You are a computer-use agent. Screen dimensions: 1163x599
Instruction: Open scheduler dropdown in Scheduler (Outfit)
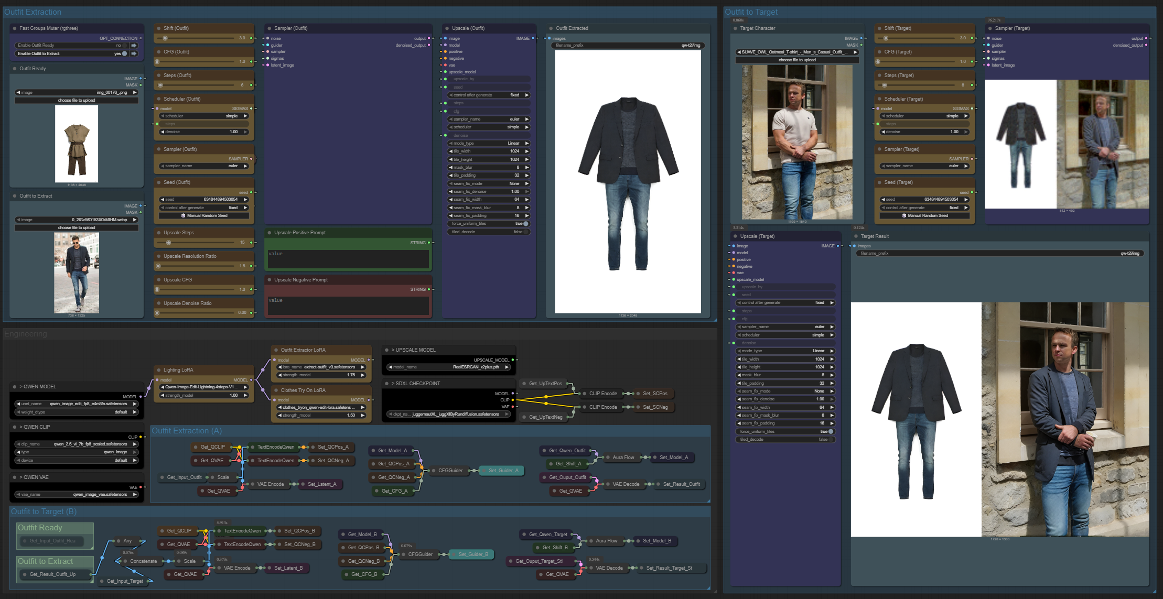(204, 116)
